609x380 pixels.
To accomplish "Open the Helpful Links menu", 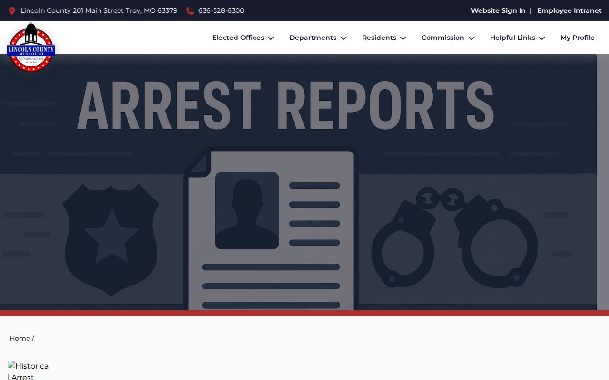I will point(518,38).
